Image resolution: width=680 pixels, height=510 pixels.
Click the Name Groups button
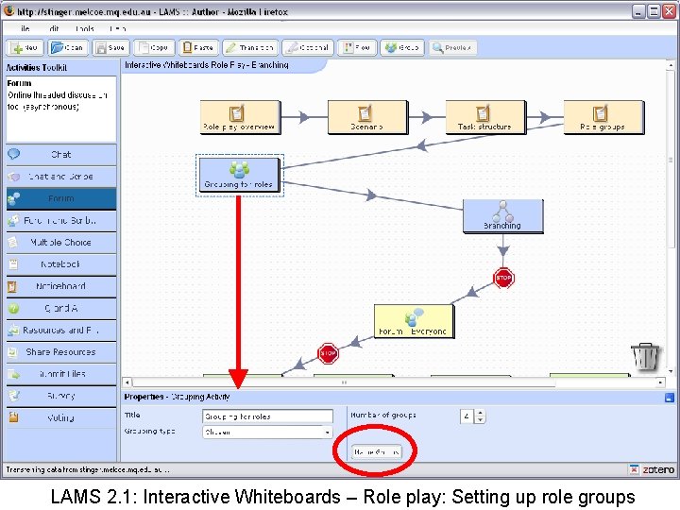[377, 451]
